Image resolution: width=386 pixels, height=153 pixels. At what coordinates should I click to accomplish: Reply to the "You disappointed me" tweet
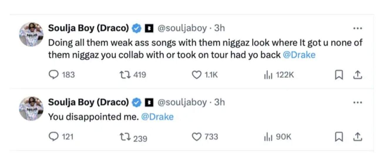pyautogui.click(x=53, y=137)
